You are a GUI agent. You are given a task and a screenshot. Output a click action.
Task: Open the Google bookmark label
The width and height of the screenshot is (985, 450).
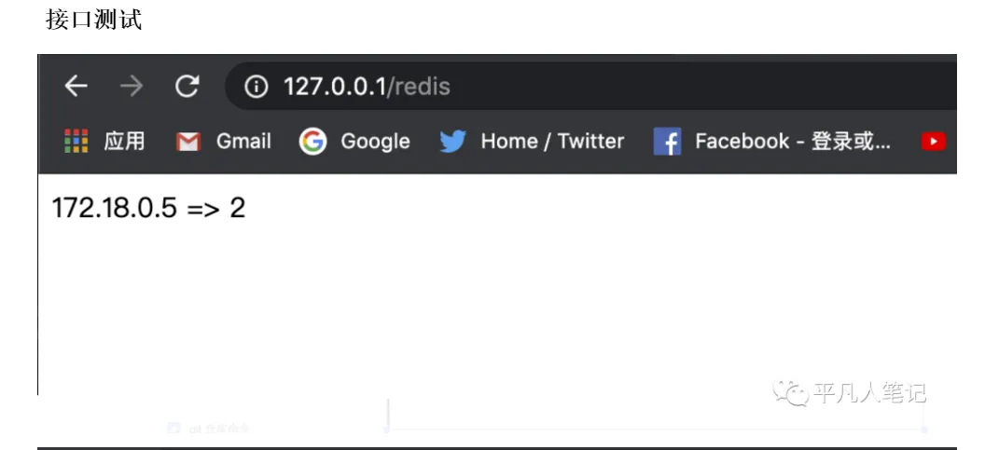(375, 142)
